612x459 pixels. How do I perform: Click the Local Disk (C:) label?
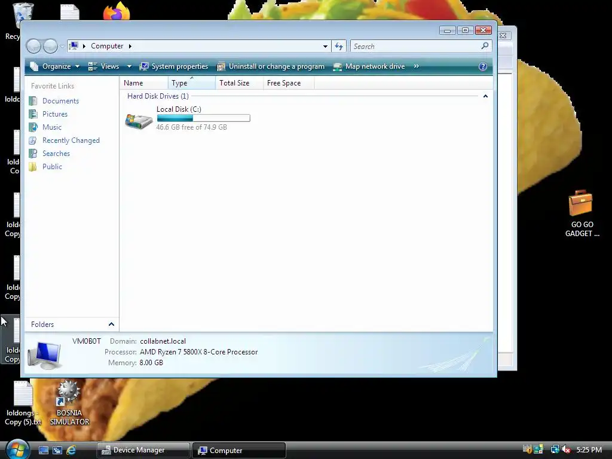pyautogui.click(x=179, y=109)
